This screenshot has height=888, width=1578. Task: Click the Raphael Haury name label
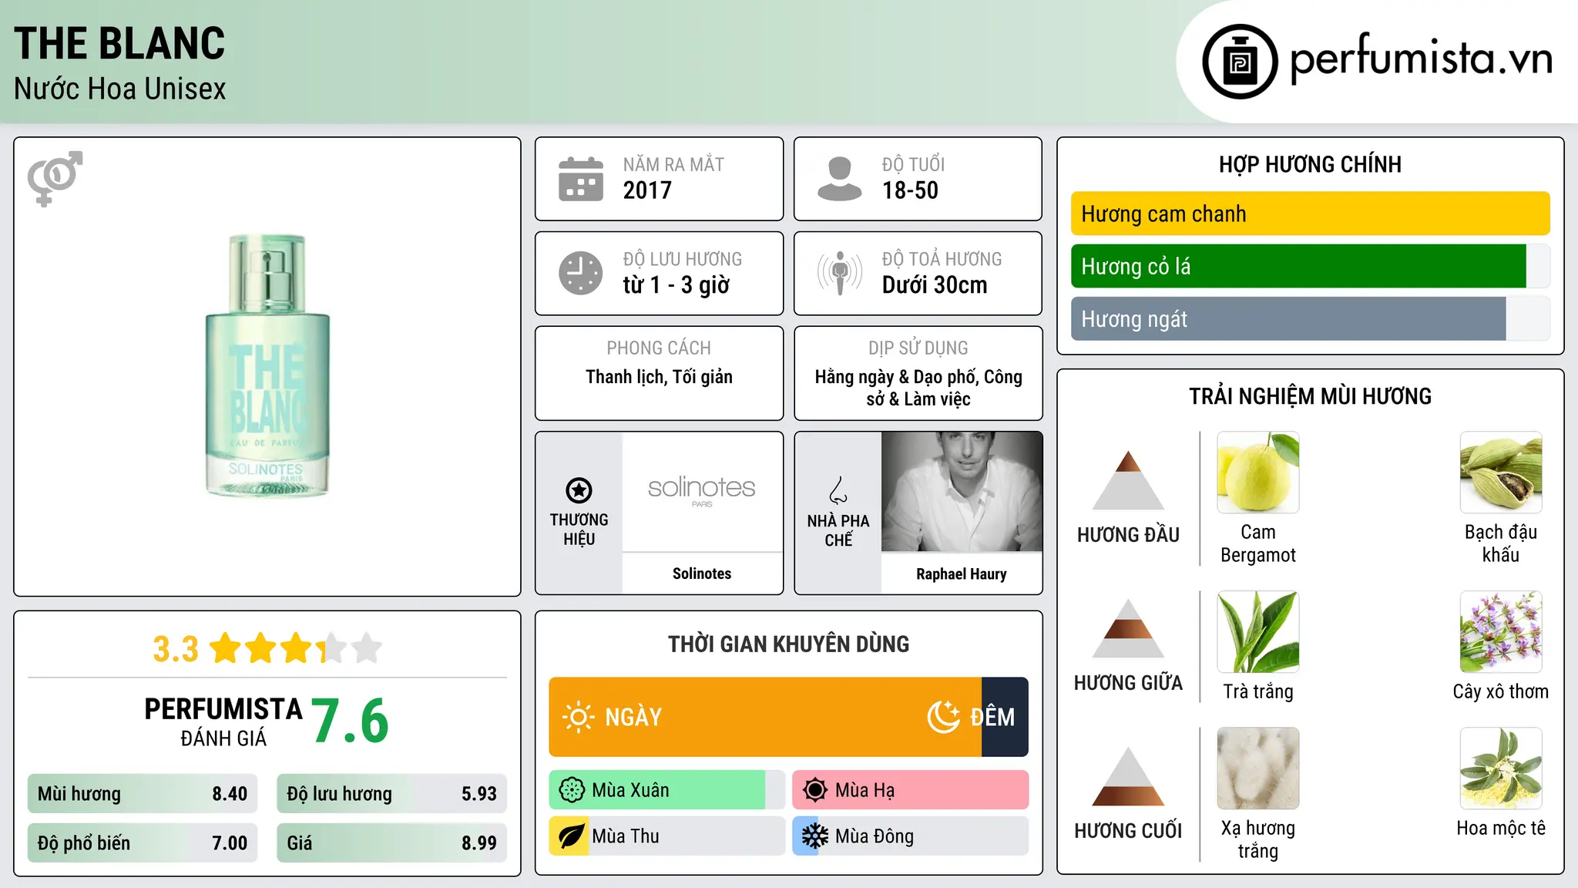(962, 574)
